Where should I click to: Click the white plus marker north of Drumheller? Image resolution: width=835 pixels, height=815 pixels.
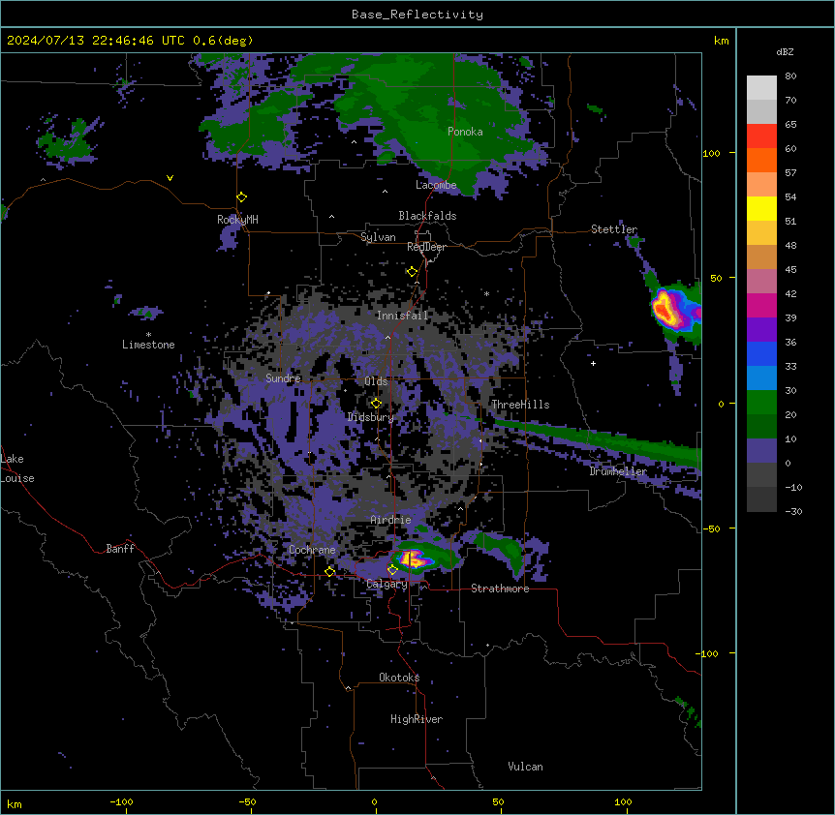(x=593, y=363)
